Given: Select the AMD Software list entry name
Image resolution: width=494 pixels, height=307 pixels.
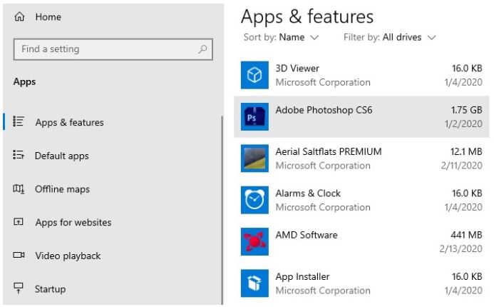Looking at the screenshot, I should tap(307, 235).
